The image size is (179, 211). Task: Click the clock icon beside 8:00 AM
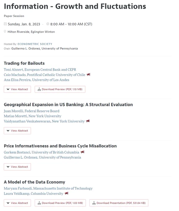point(48,24)
